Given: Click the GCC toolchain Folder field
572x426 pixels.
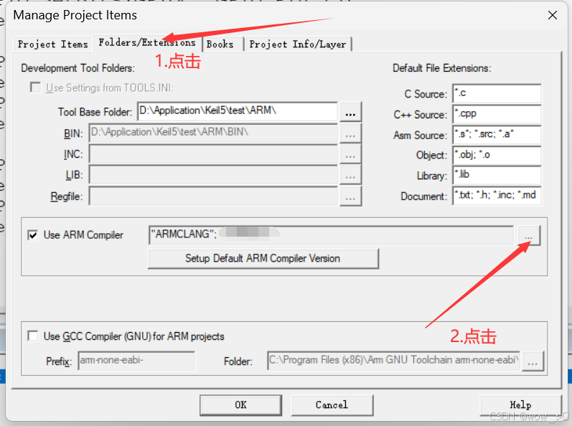Looking at the screenshot, I should [393, 361].
